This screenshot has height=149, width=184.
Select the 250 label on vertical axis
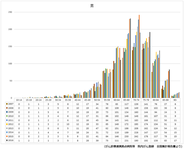pyautogui.click(x=10, y=12)
